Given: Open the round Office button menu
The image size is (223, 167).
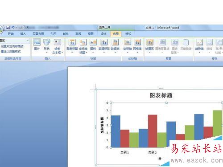Looking at the screenshot, I should pos(1,30).
